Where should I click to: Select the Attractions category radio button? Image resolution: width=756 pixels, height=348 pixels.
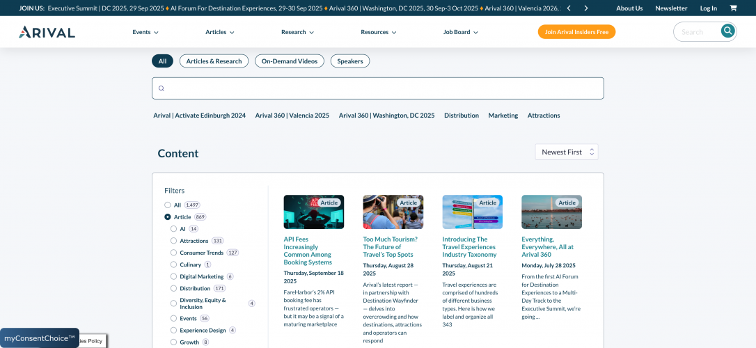(173, 241)
